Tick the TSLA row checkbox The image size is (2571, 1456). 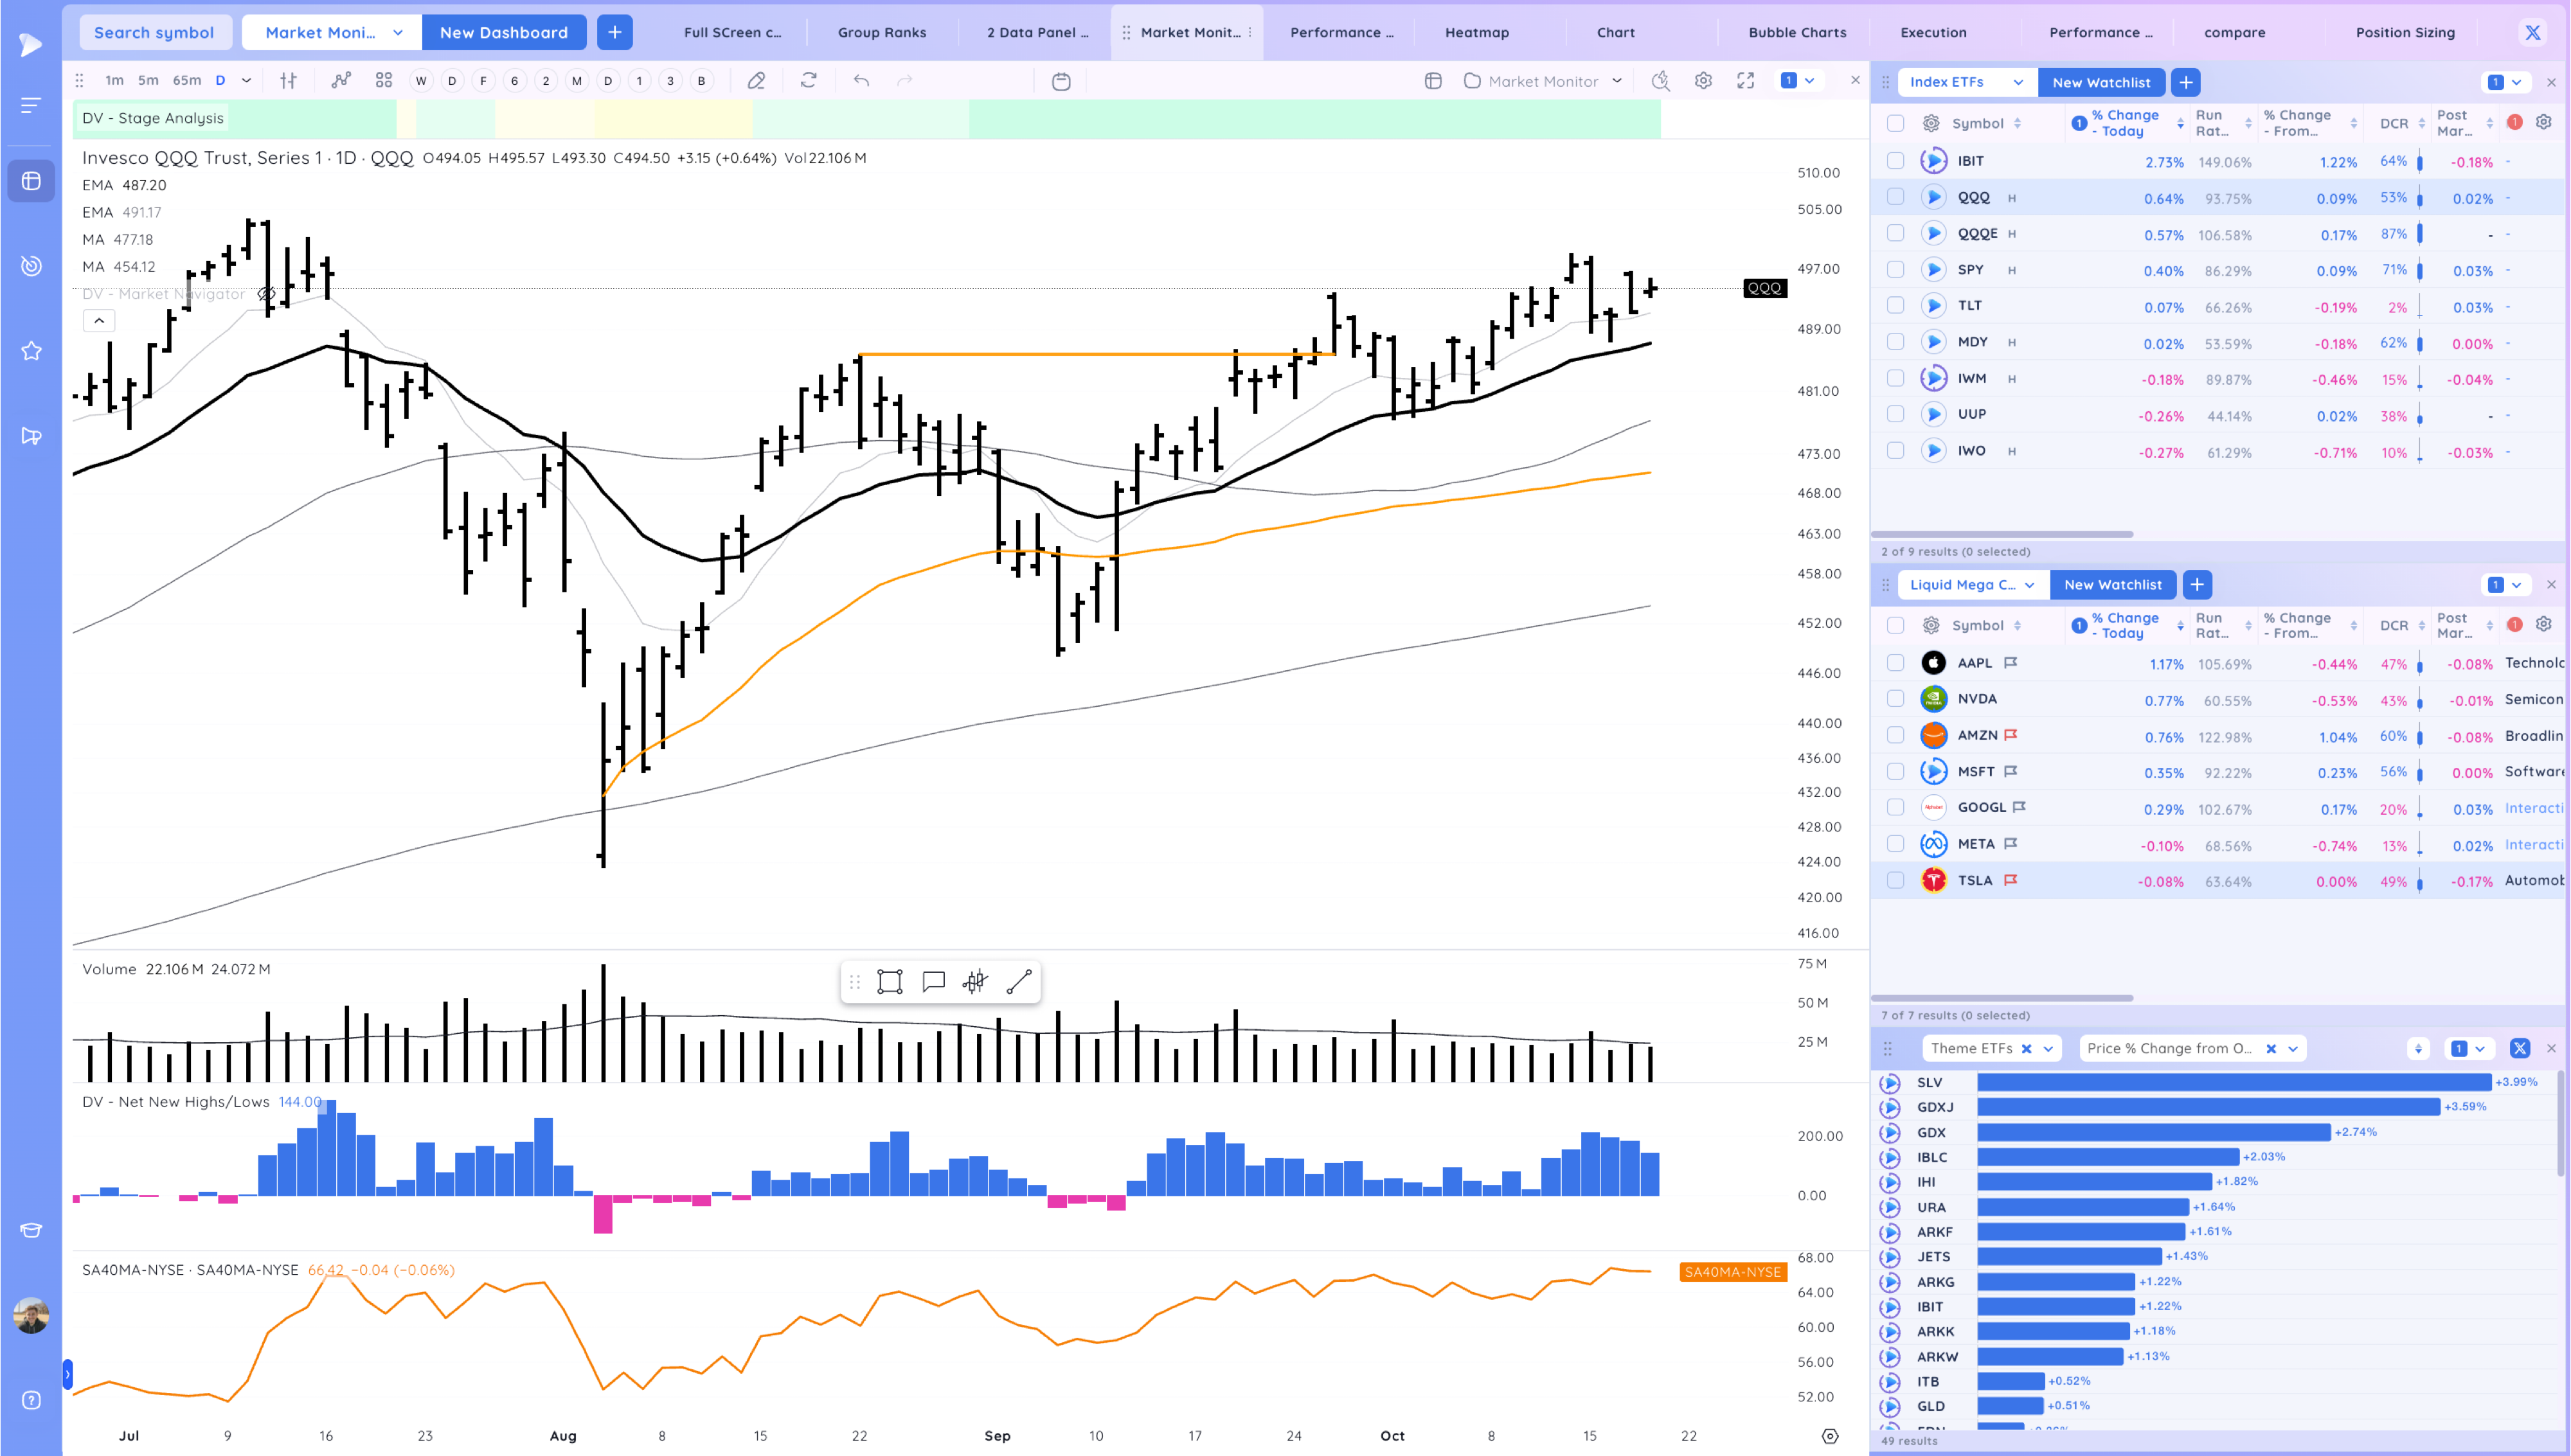pos(1895,881)
